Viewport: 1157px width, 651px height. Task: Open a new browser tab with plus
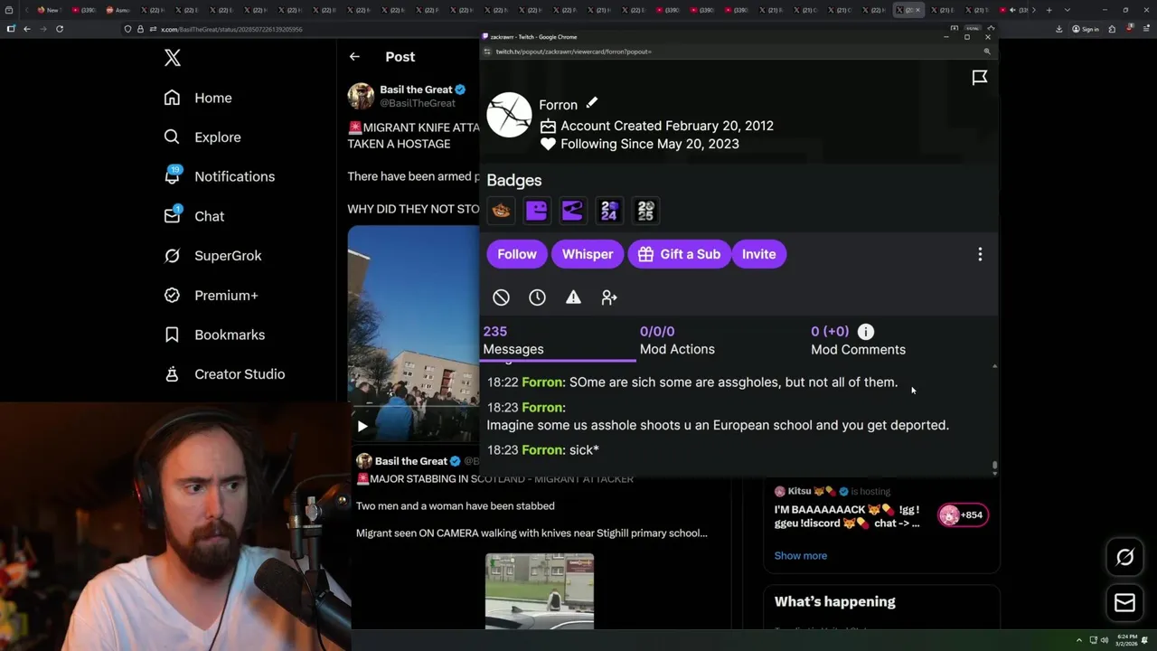(1049, 10)
